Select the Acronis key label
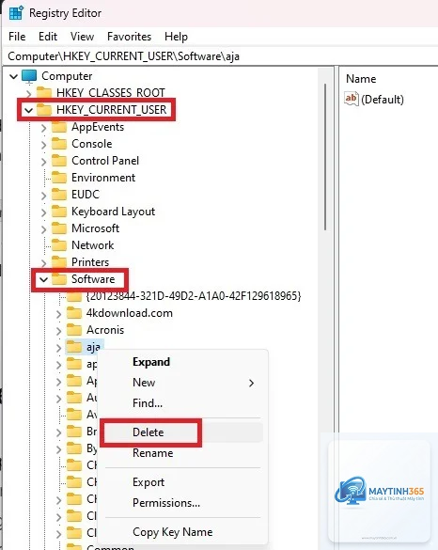438x550 pixels. tap(105, 330)
